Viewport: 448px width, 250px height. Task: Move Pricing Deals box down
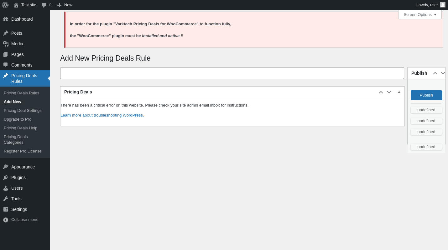pyautogui.click(x=389, y=92)
